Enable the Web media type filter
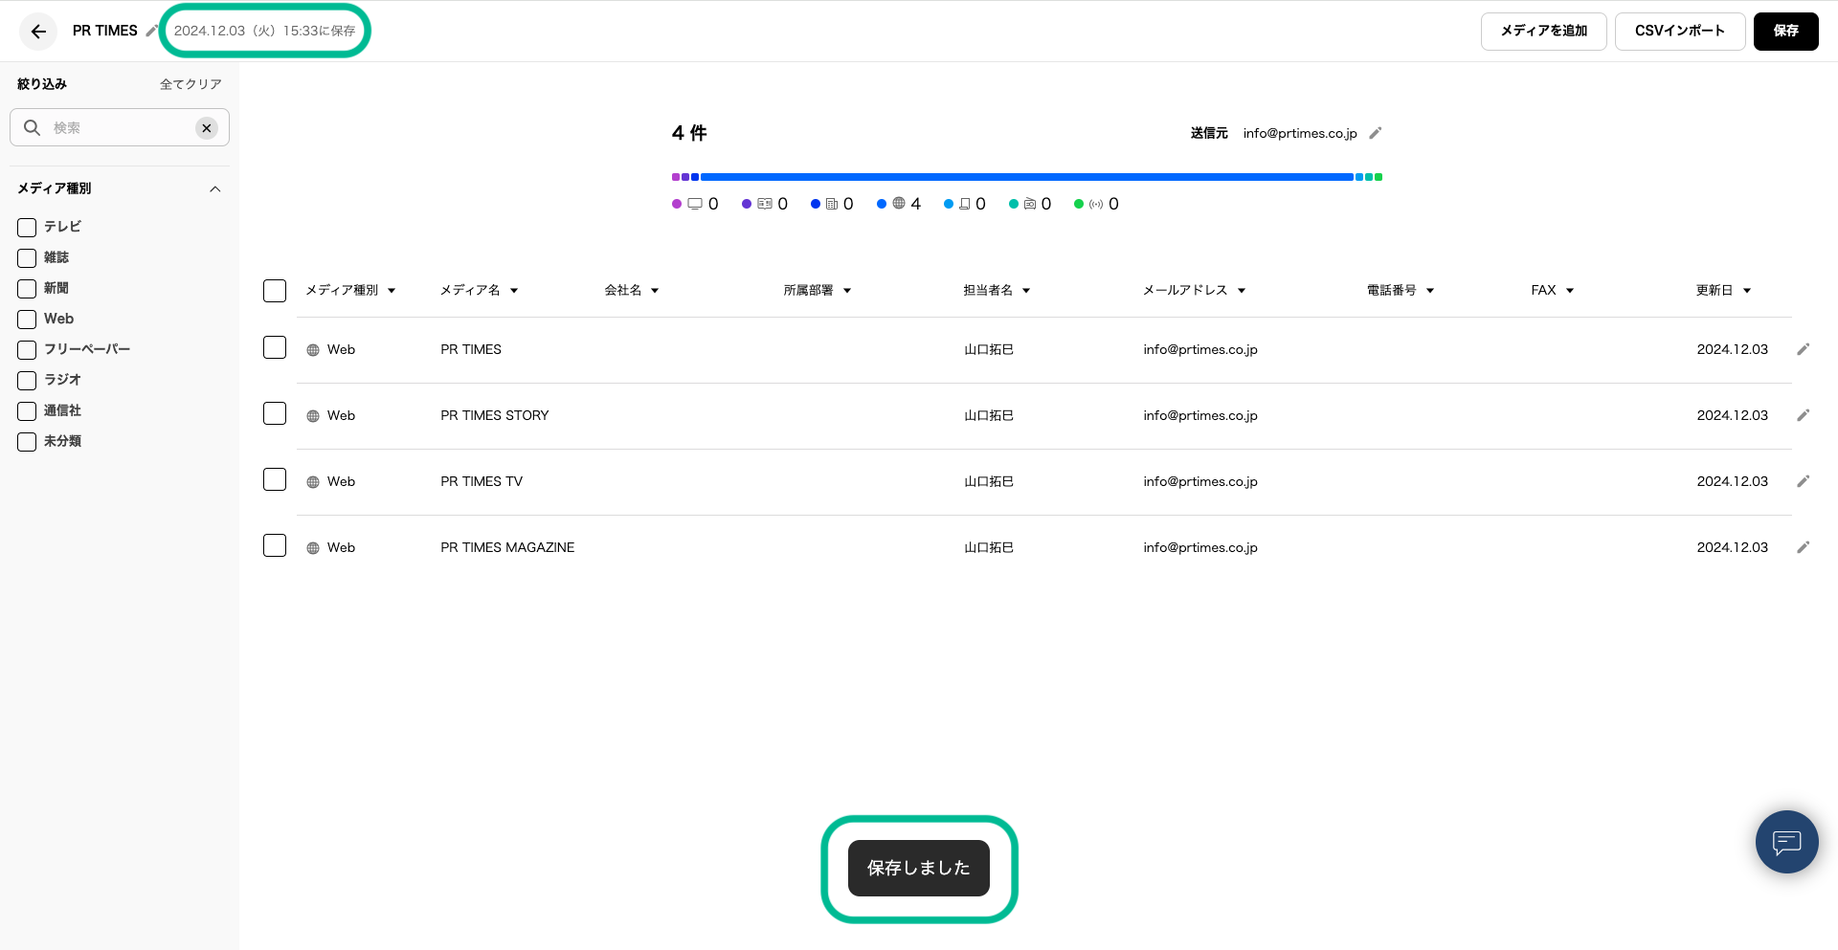The image size is (1838, 950). [27, 320]
